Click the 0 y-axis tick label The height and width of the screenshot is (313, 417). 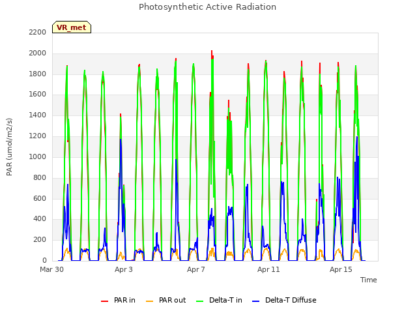coord(44,260)
